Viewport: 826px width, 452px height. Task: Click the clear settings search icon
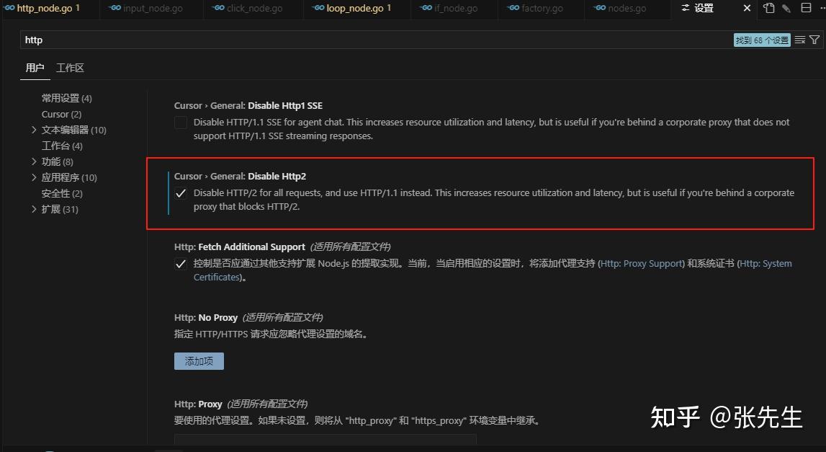pyautogui.click(x=799, y=40)
